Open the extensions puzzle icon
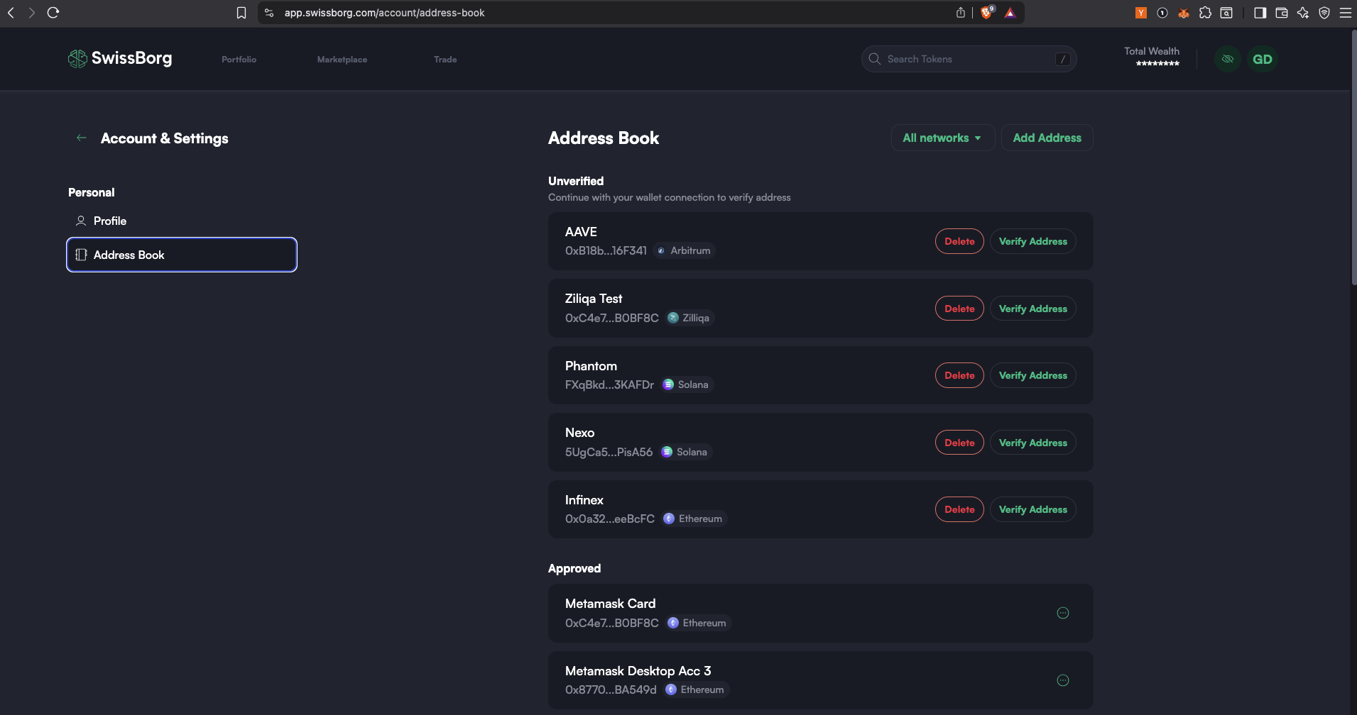Image resolution: width=1357 pixels, height=715 pixels. [x=1205, y=13]
